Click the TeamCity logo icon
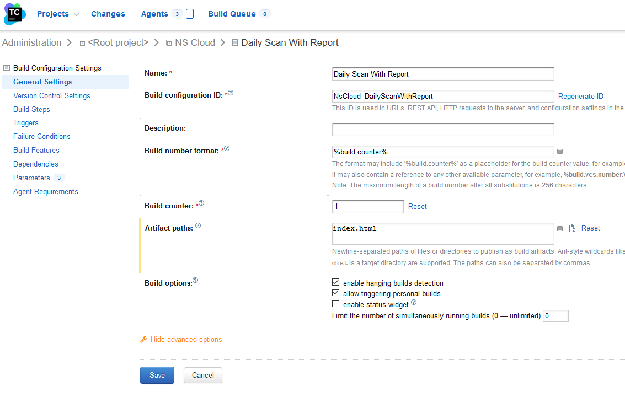This screenshot has width=625, height=402. pos(15,14)
